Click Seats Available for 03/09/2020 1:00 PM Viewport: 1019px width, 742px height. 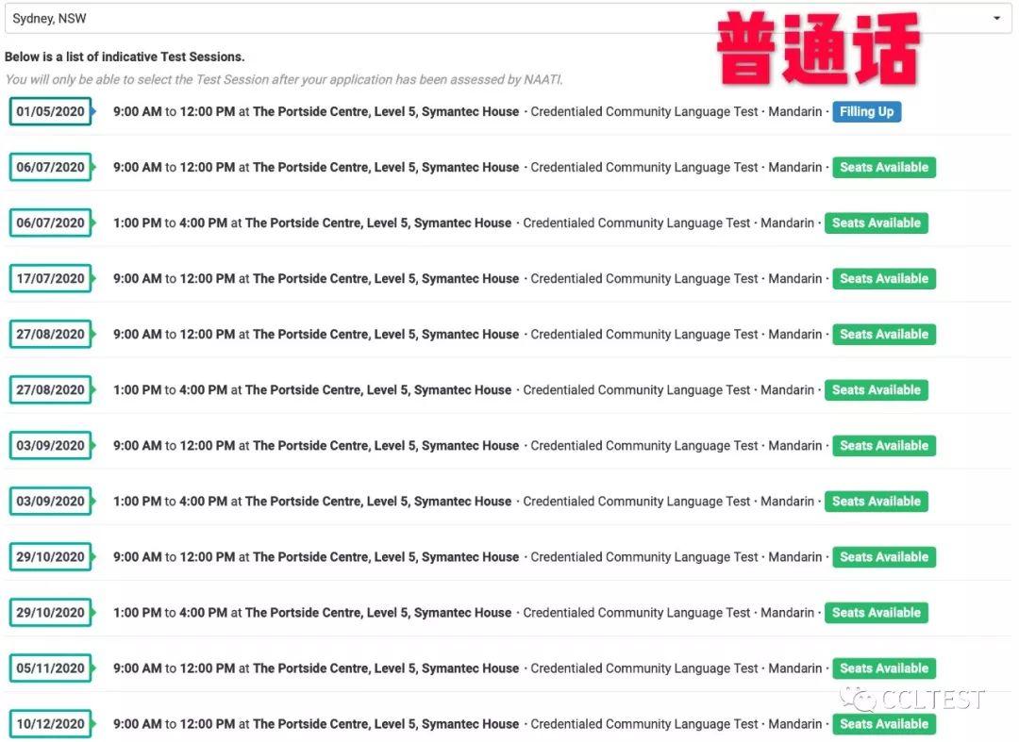(876, 502)
